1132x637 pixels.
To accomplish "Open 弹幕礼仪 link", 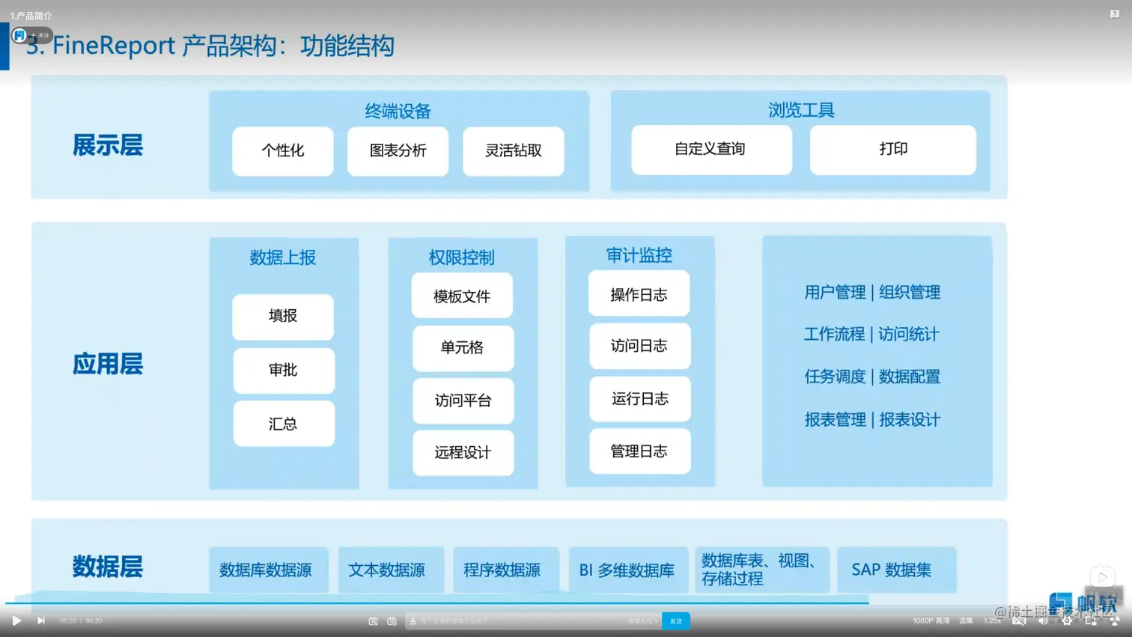I will coord(643,621).
